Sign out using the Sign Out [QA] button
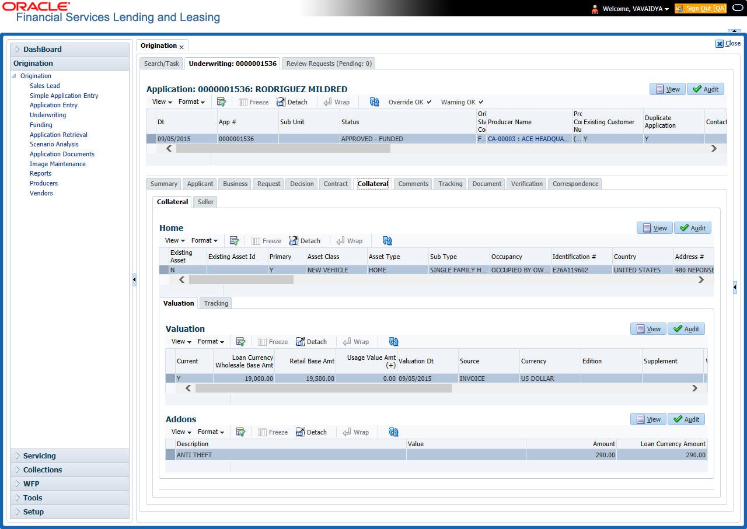The height and width of the screenshot is (529, 747). (700, 9)
